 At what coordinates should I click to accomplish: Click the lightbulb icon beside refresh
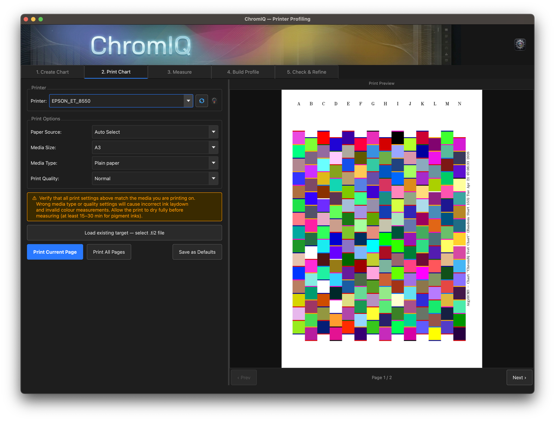[x=214, y=101]
